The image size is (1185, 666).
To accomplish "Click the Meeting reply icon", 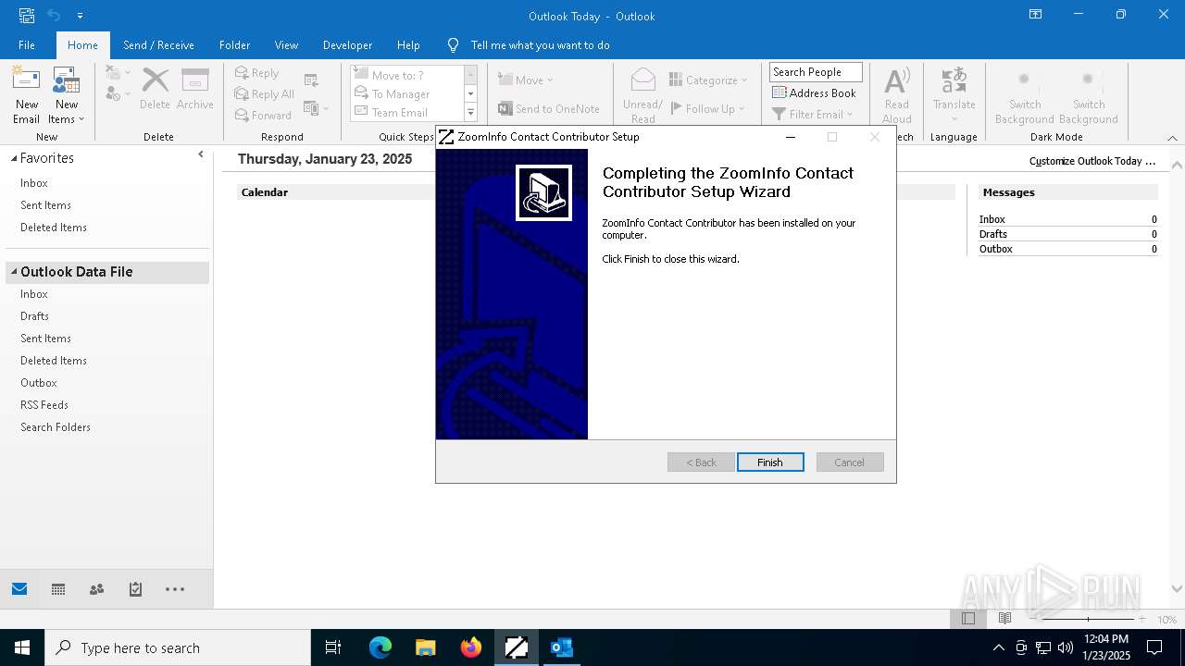I will click(311, 80).
